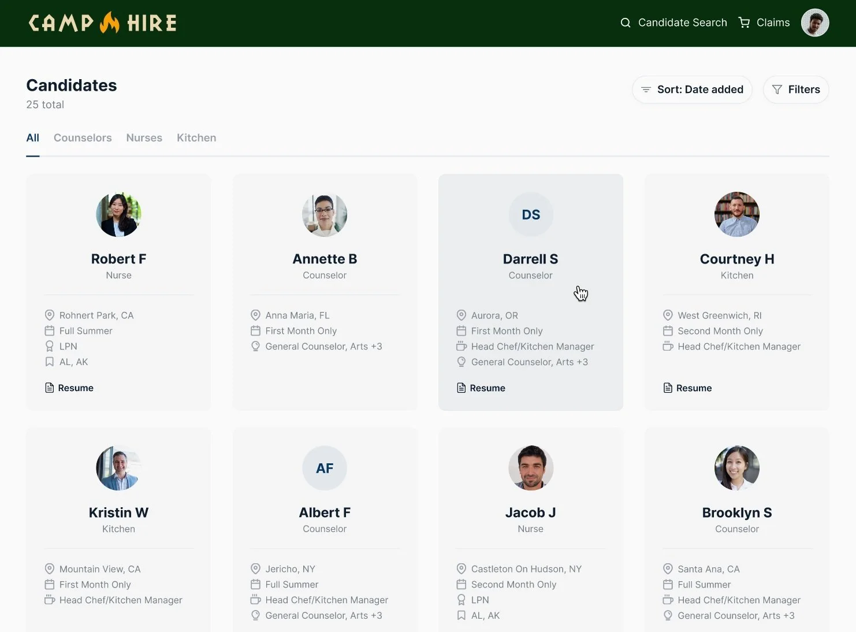Click the location pin beside West Greenwich, RI
The height and width of the screenshot is (632, 856).
[668, 315]
